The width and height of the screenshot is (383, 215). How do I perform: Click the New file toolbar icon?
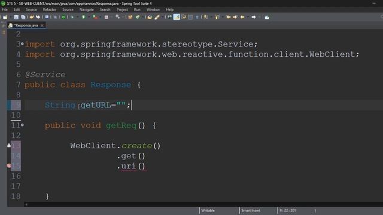point(5,17)
